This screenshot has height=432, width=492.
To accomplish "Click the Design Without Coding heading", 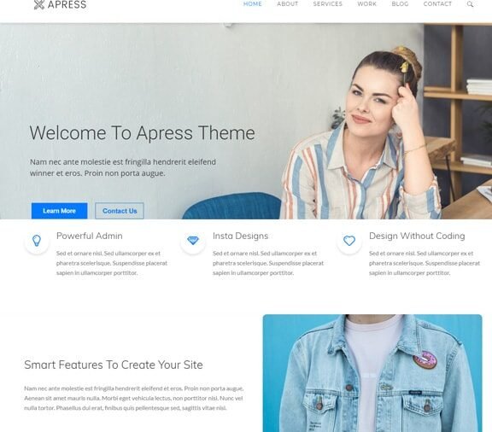I will click(417, 236).
